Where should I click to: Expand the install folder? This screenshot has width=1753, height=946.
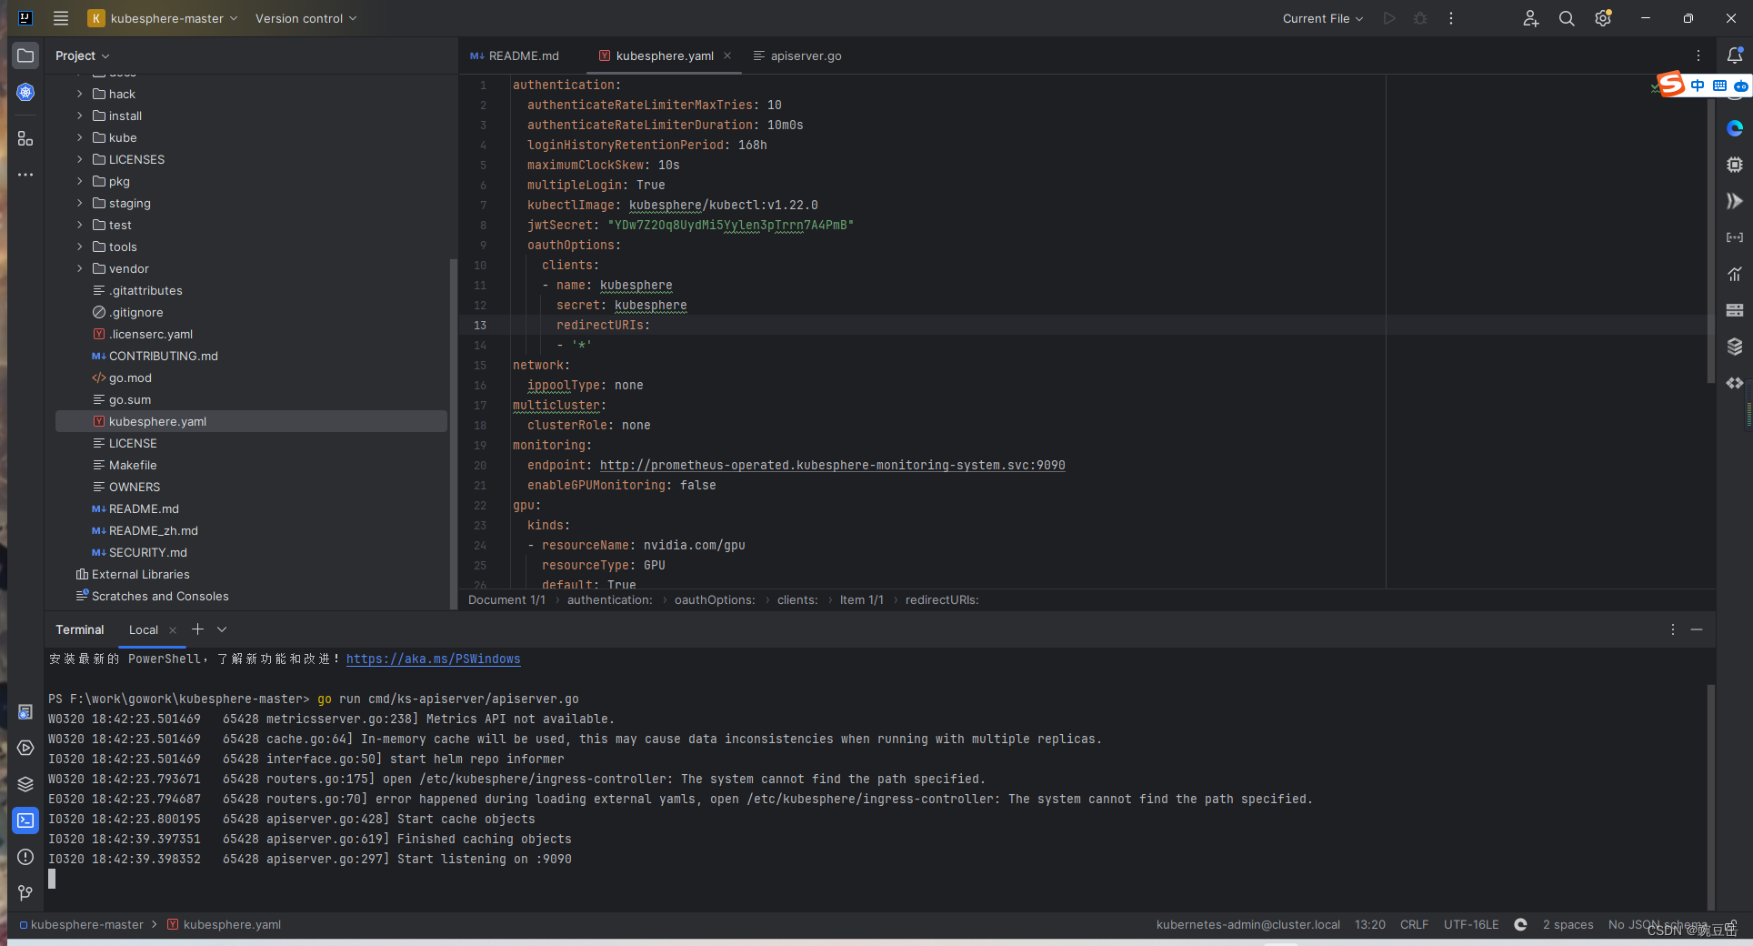point(80,116)
